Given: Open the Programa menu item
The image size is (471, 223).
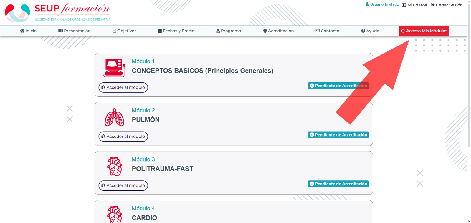Looking at the screenshot, I should coord(229,31).
